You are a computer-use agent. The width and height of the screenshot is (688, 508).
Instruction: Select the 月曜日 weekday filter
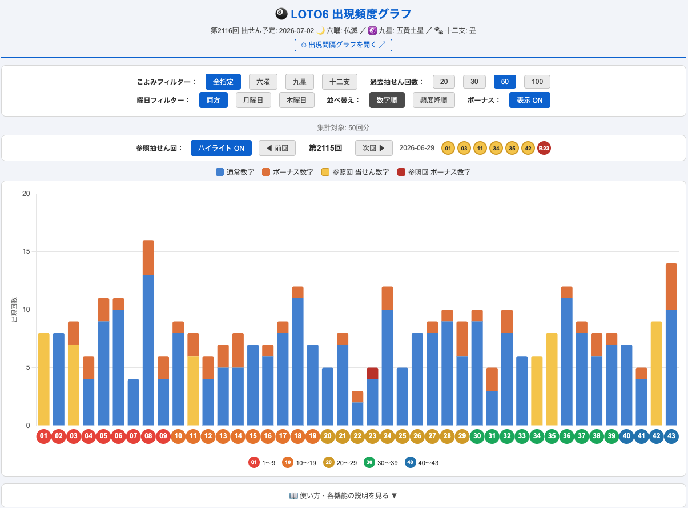[x=254, y=100]
